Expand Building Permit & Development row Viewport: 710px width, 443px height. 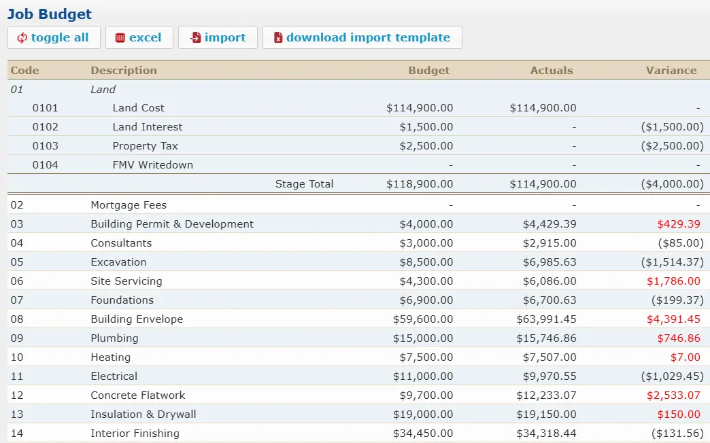pyautogui.click(x=358, y=224)
